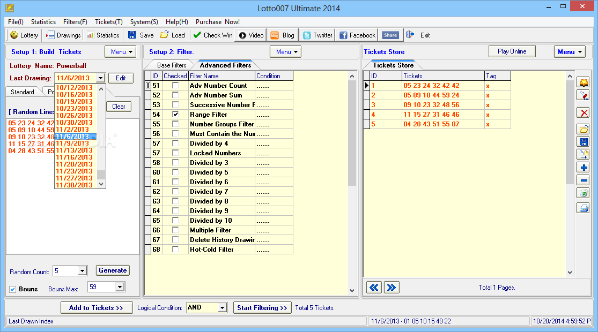This screenshot has width=598, height=332.
Task: Click the Exit toolbar button
Action: point(418,35)
